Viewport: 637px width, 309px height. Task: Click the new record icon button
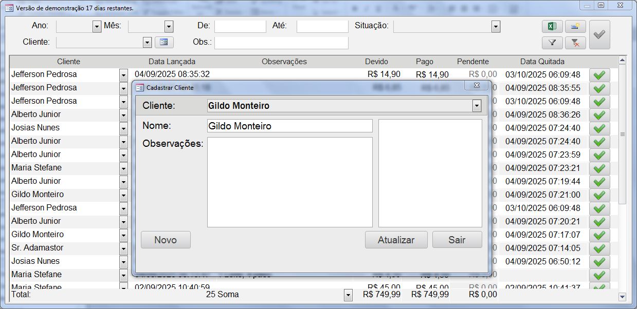pos(575,27)
